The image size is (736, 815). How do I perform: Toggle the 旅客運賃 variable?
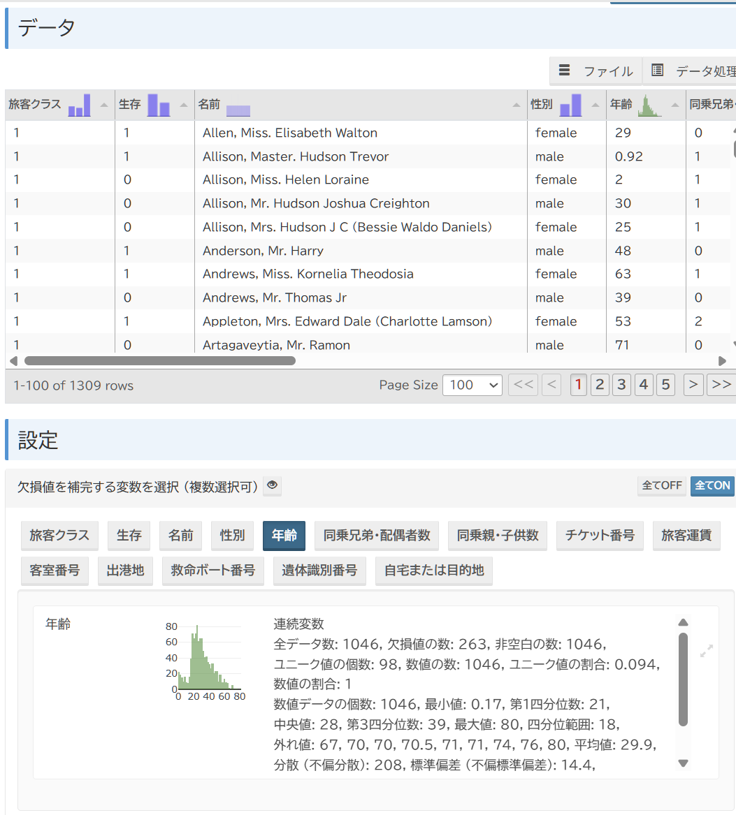pyautogui.click(x=686, y=536)
